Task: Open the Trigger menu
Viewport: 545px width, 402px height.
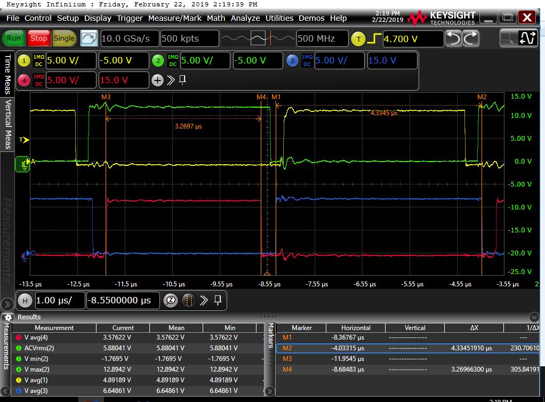Action: (x=130, y=18)
